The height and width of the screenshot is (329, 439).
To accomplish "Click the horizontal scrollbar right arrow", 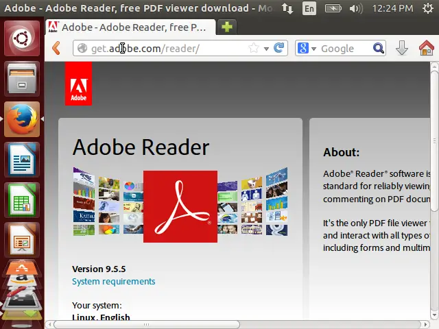I will click(425, 324).
